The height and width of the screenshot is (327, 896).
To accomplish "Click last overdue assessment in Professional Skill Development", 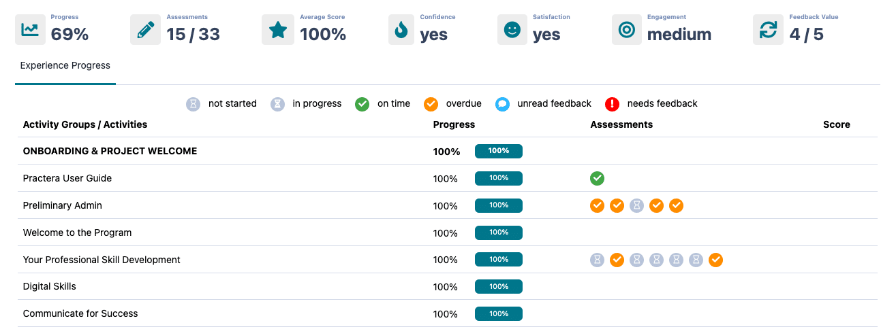I will click(x=715, y=260).
